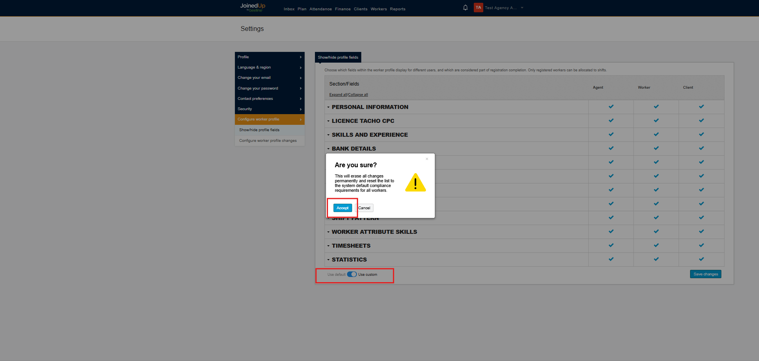Navigate to the Plan menu item

[x=301, y=9]
